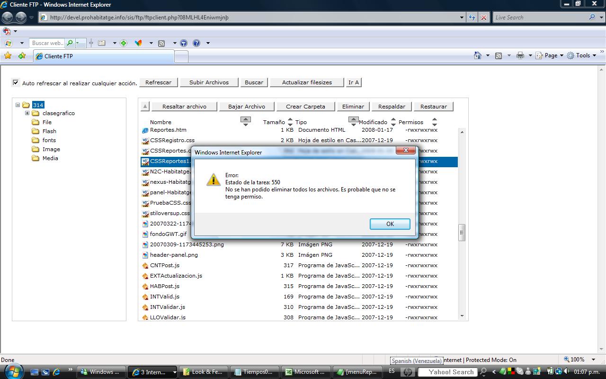The height and width of the screenshot is (379, 606).
Task: Click the Favorites Center star icon
Action: (8, 56)
